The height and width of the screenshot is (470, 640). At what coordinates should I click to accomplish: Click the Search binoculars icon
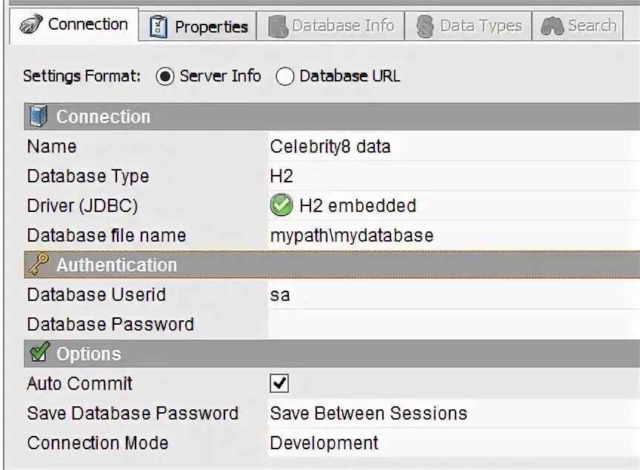coord(552,27)
